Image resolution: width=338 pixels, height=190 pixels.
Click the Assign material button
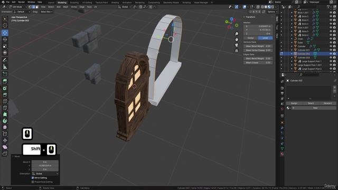[x=294, y=103]
